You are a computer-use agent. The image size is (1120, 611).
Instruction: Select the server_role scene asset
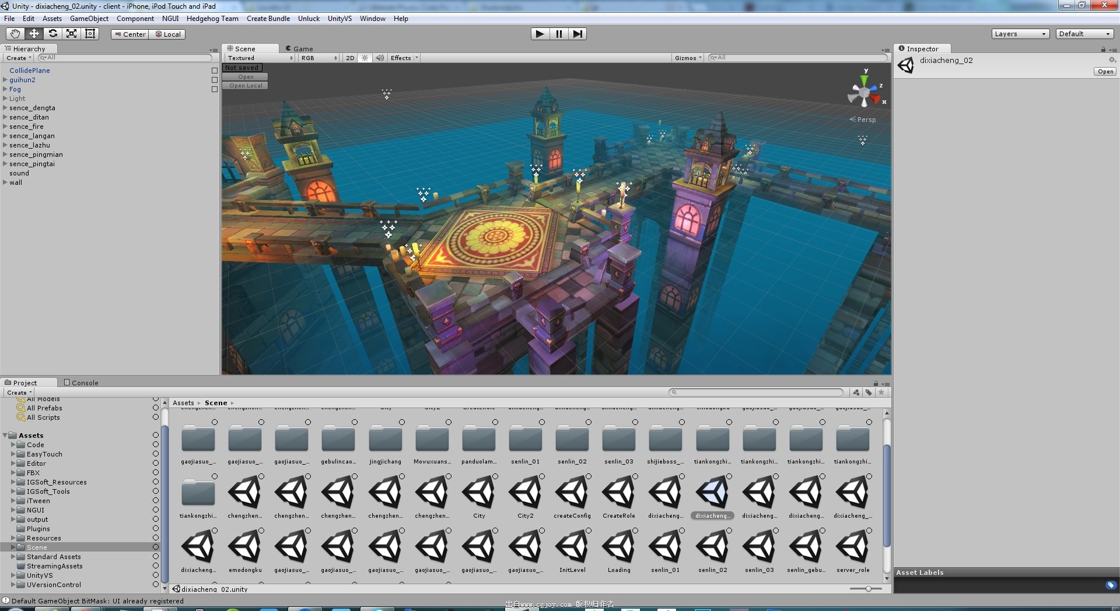tap(853, 551)
